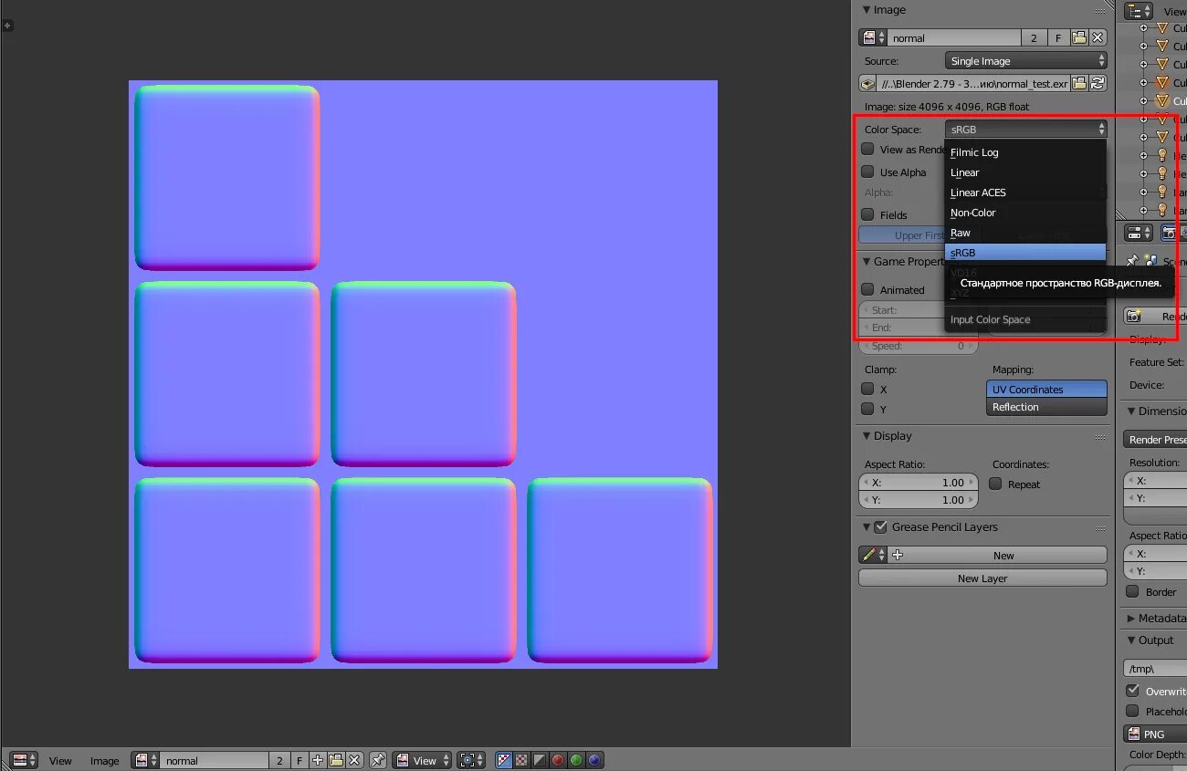
Task: Click the properties context pin icon
Action: point(1132,261)
